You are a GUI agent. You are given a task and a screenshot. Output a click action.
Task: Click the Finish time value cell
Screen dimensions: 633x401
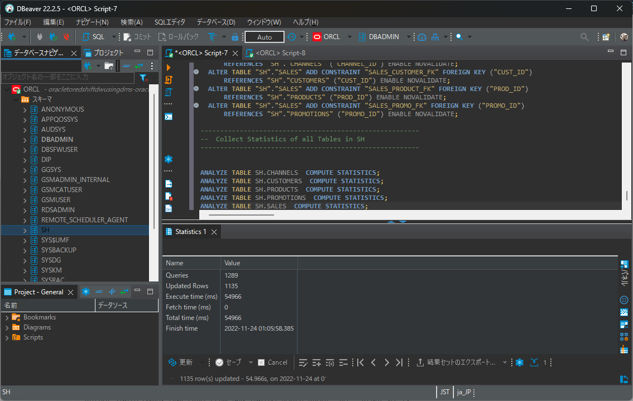click(259, 328)
